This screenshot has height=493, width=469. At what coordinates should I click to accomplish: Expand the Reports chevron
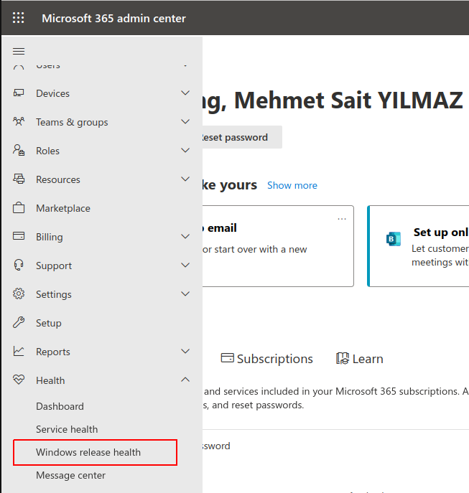185,351
